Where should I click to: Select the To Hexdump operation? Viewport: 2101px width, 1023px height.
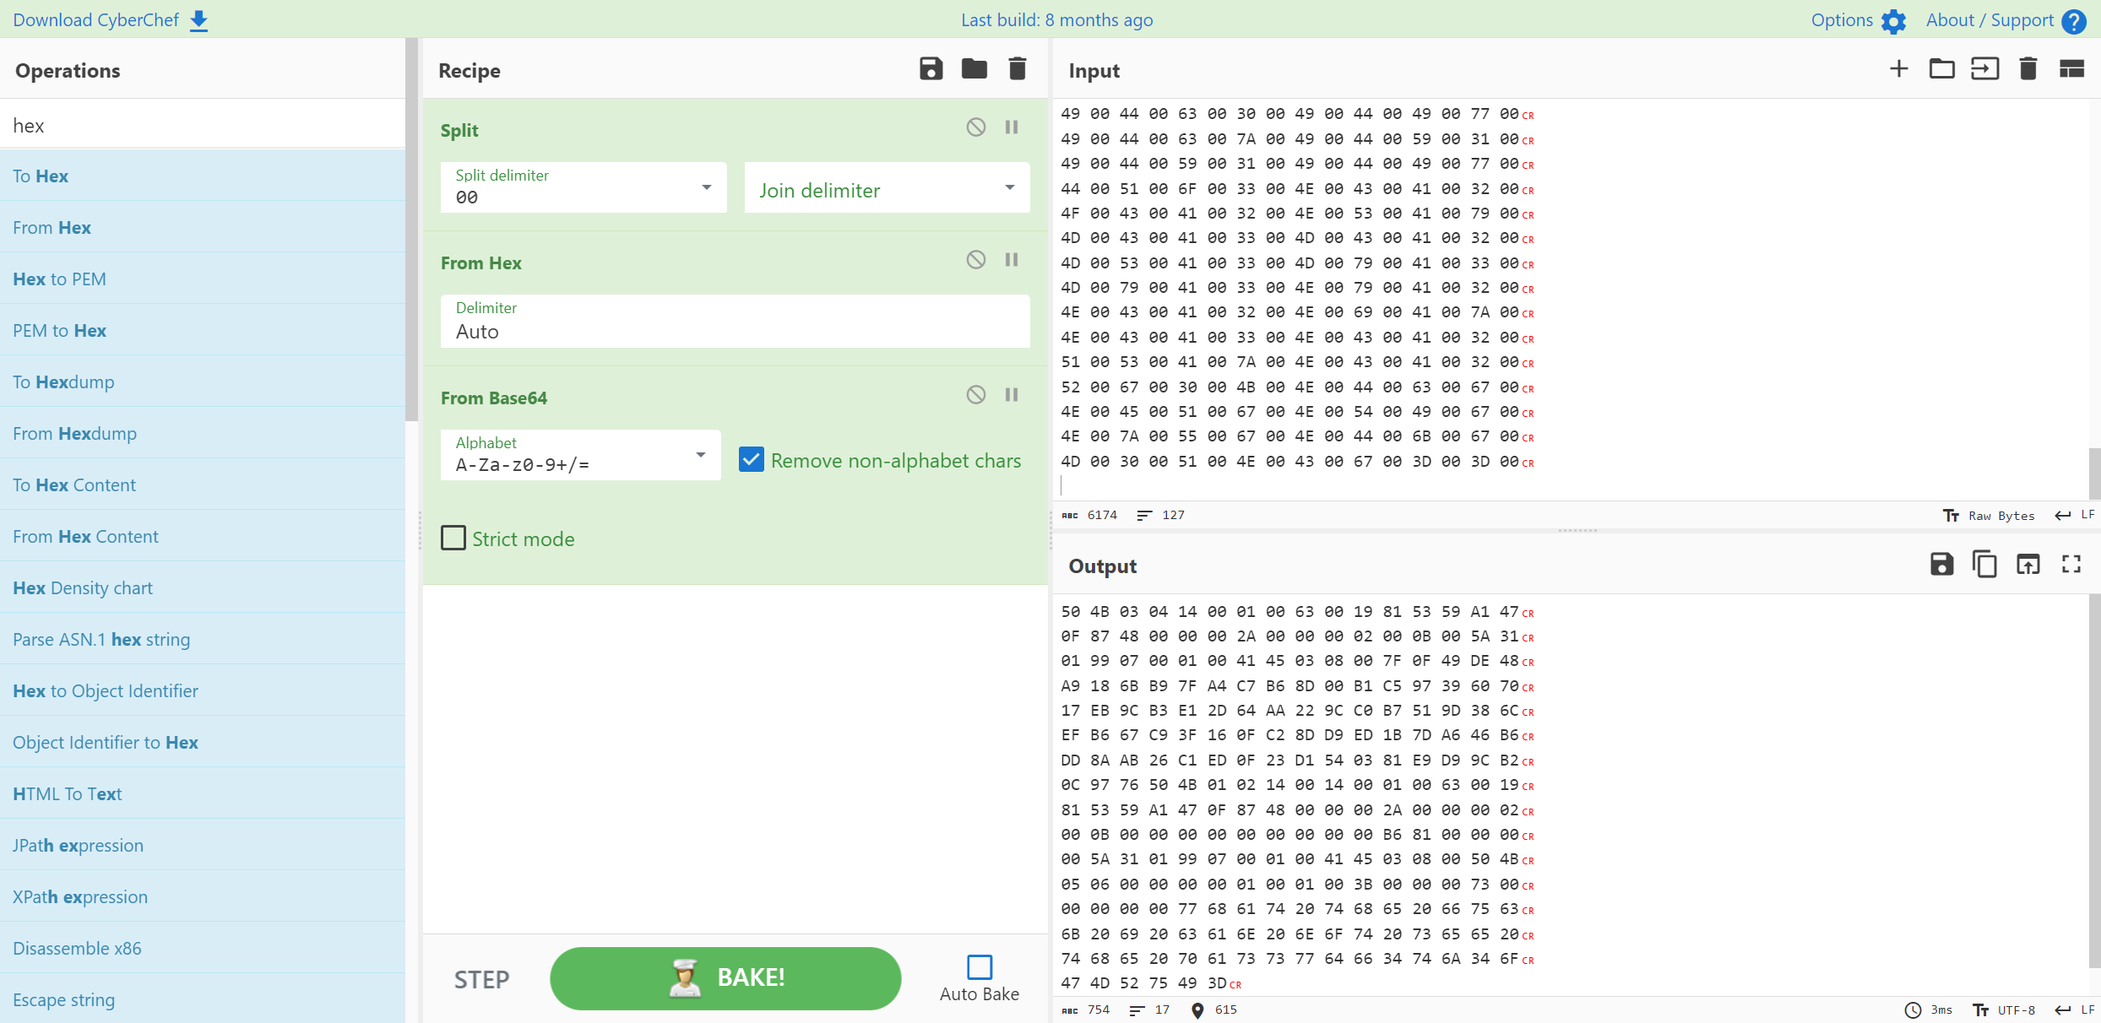click(63, 382)
